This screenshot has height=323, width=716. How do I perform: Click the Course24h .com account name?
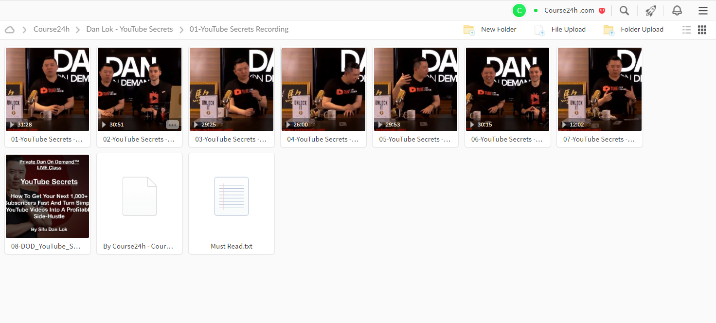(x=569, y=10)
